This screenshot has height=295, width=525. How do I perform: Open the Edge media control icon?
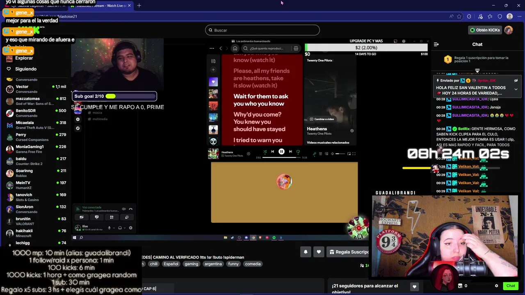pos(480,16)
